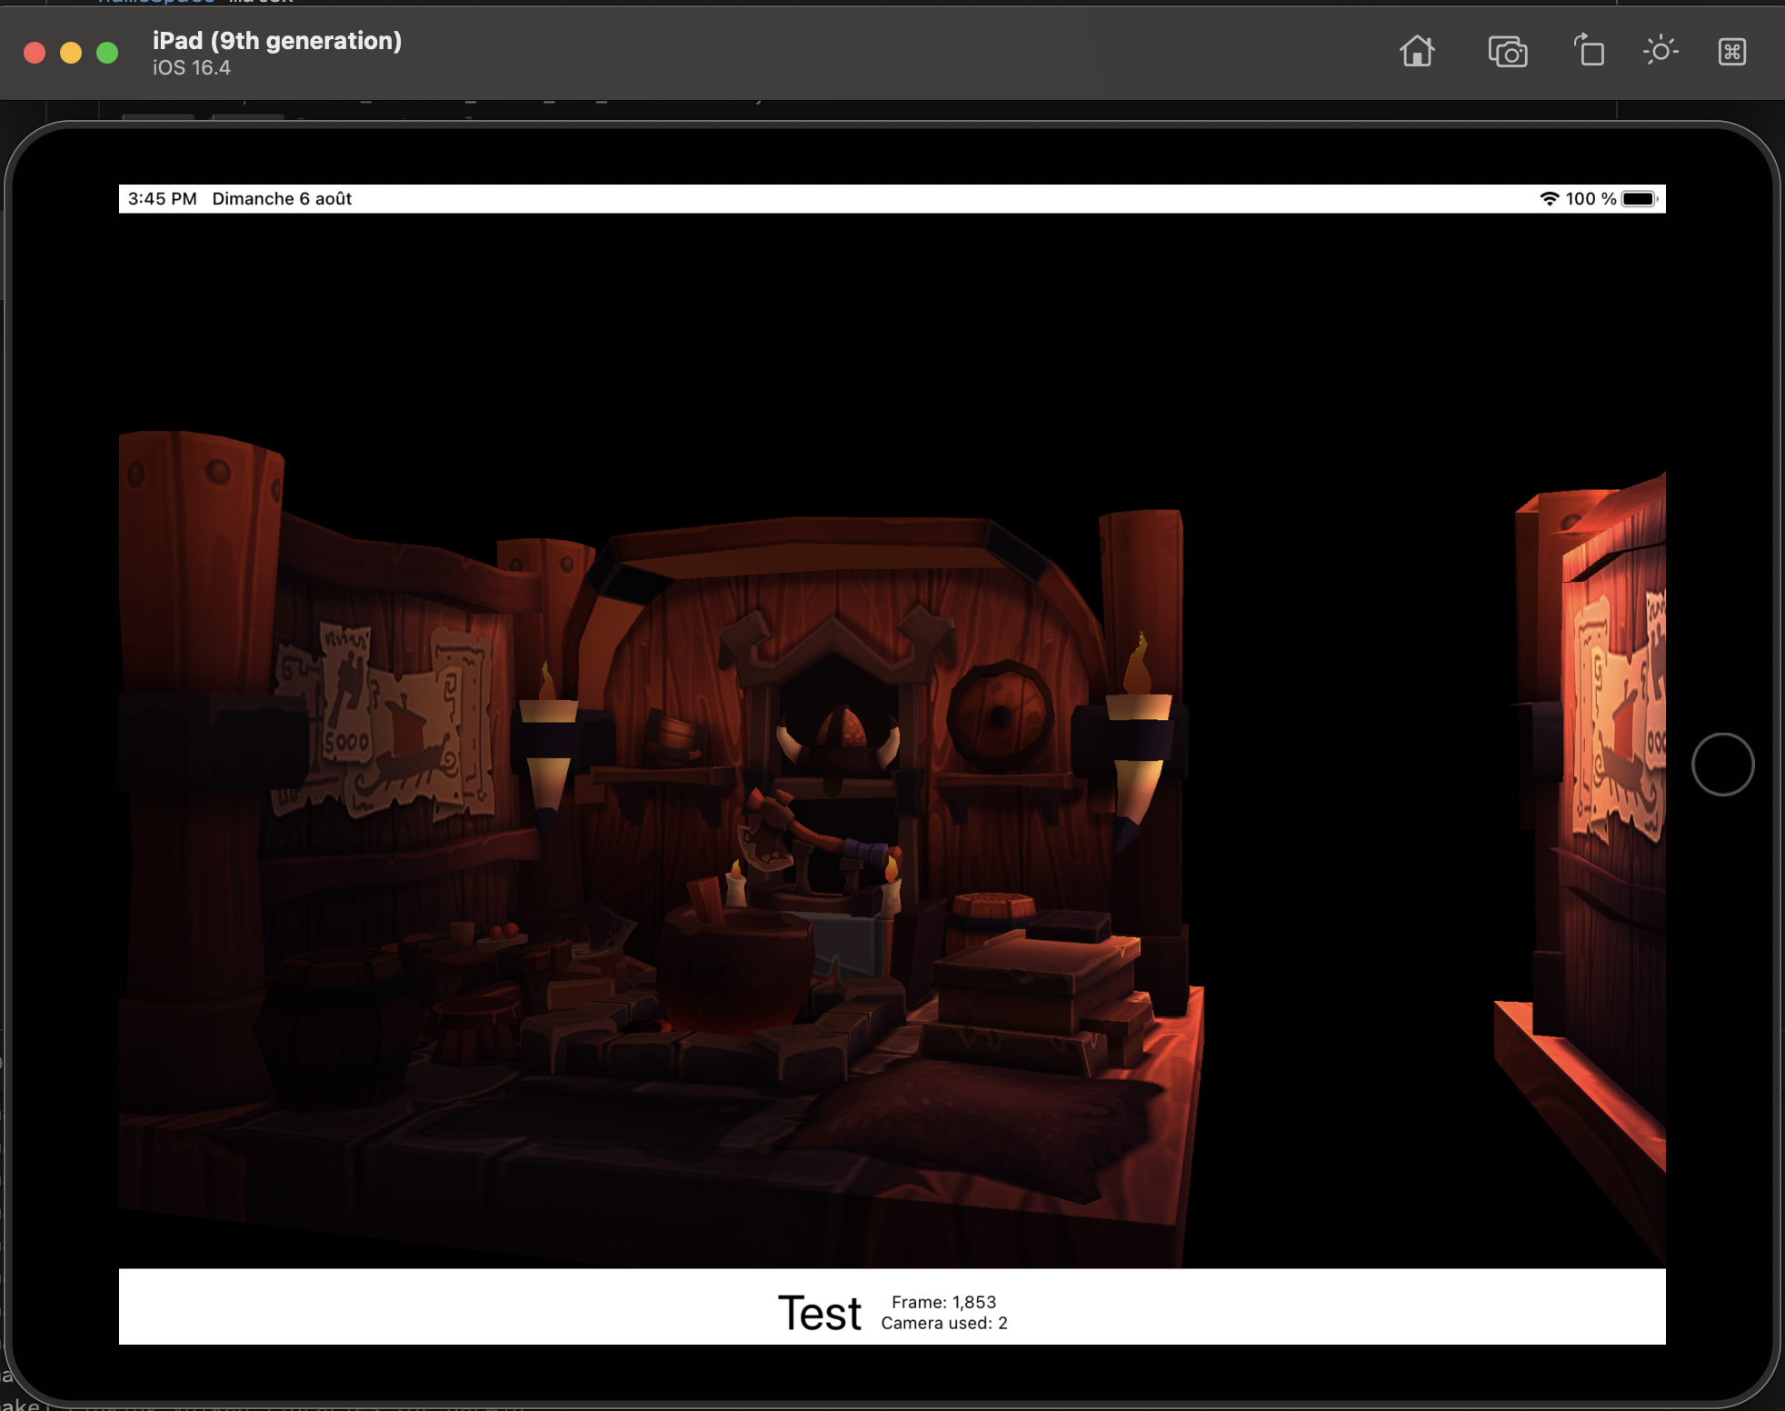Screen dimensions: 1785x1411
Task: Click the 'Frame: 1,853' counter text
Action: 943,1302
